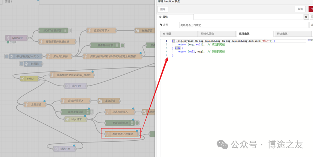Select the 提取token全局变量SB_Token function node
This screenshot has width=313, height=157.
[x=72, y=75]
